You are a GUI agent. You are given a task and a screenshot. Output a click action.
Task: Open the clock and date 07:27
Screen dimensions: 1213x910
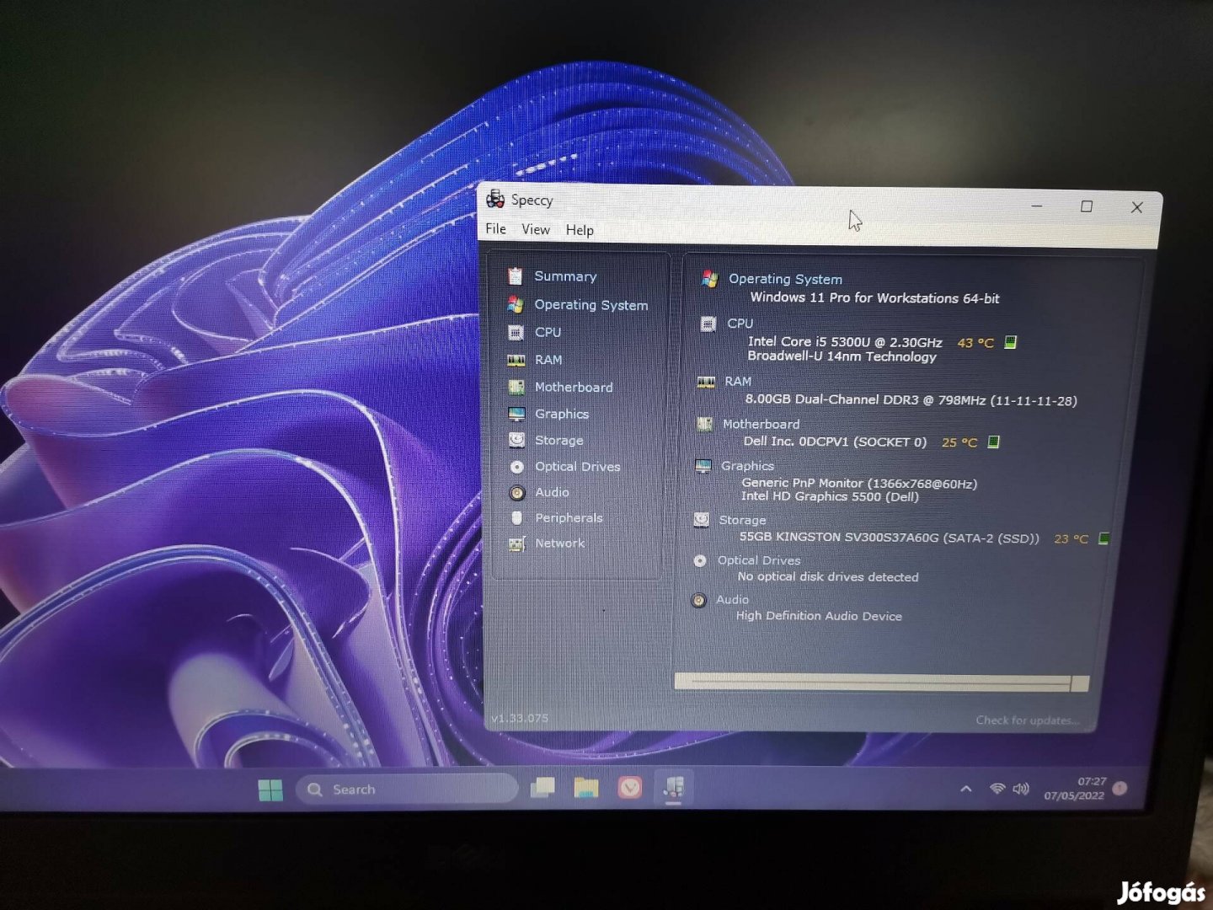tap(1075, 789)
